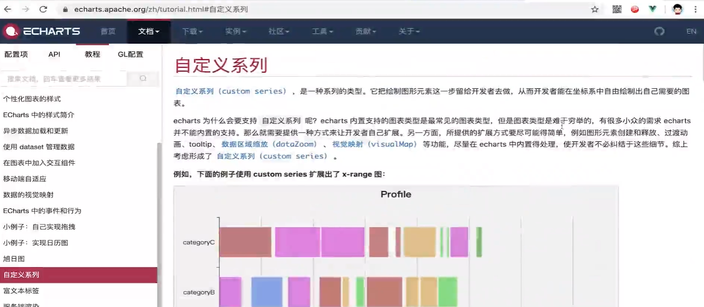
Task: Click the browser forward arrow
Action: (x=25, y=9)
